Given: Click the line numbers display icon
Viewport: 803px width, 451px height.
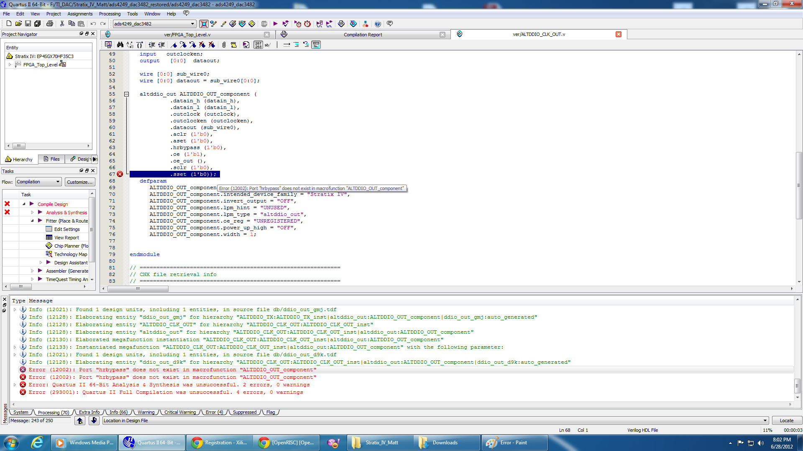Looking at the screenshot, I should click(x=258, y=45).
